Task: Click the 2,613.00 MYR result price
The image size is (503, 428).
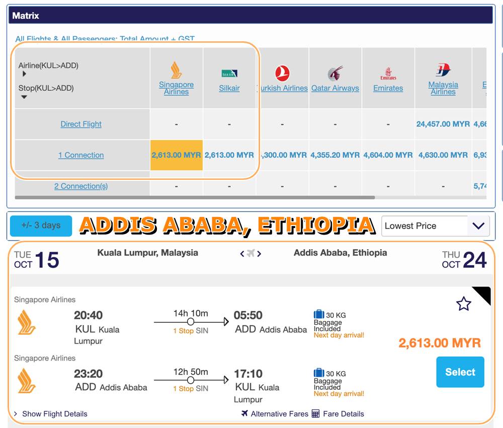Action: 440,343
